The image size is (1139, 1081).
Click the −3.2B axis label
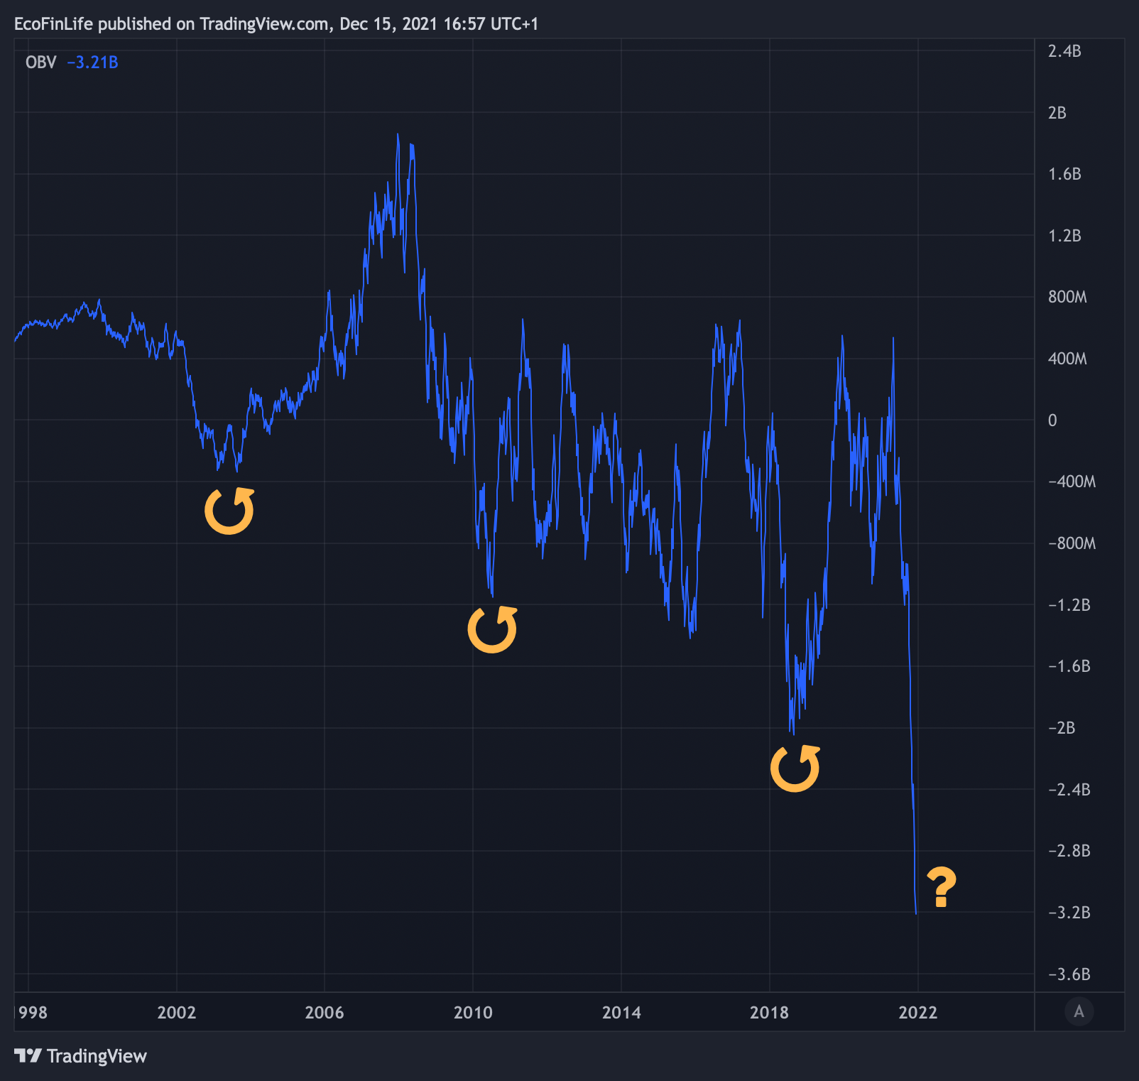(1069, 913)
